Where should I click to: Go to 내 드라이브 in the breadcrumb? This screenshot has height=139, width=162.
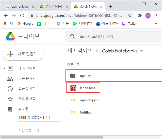80,51
